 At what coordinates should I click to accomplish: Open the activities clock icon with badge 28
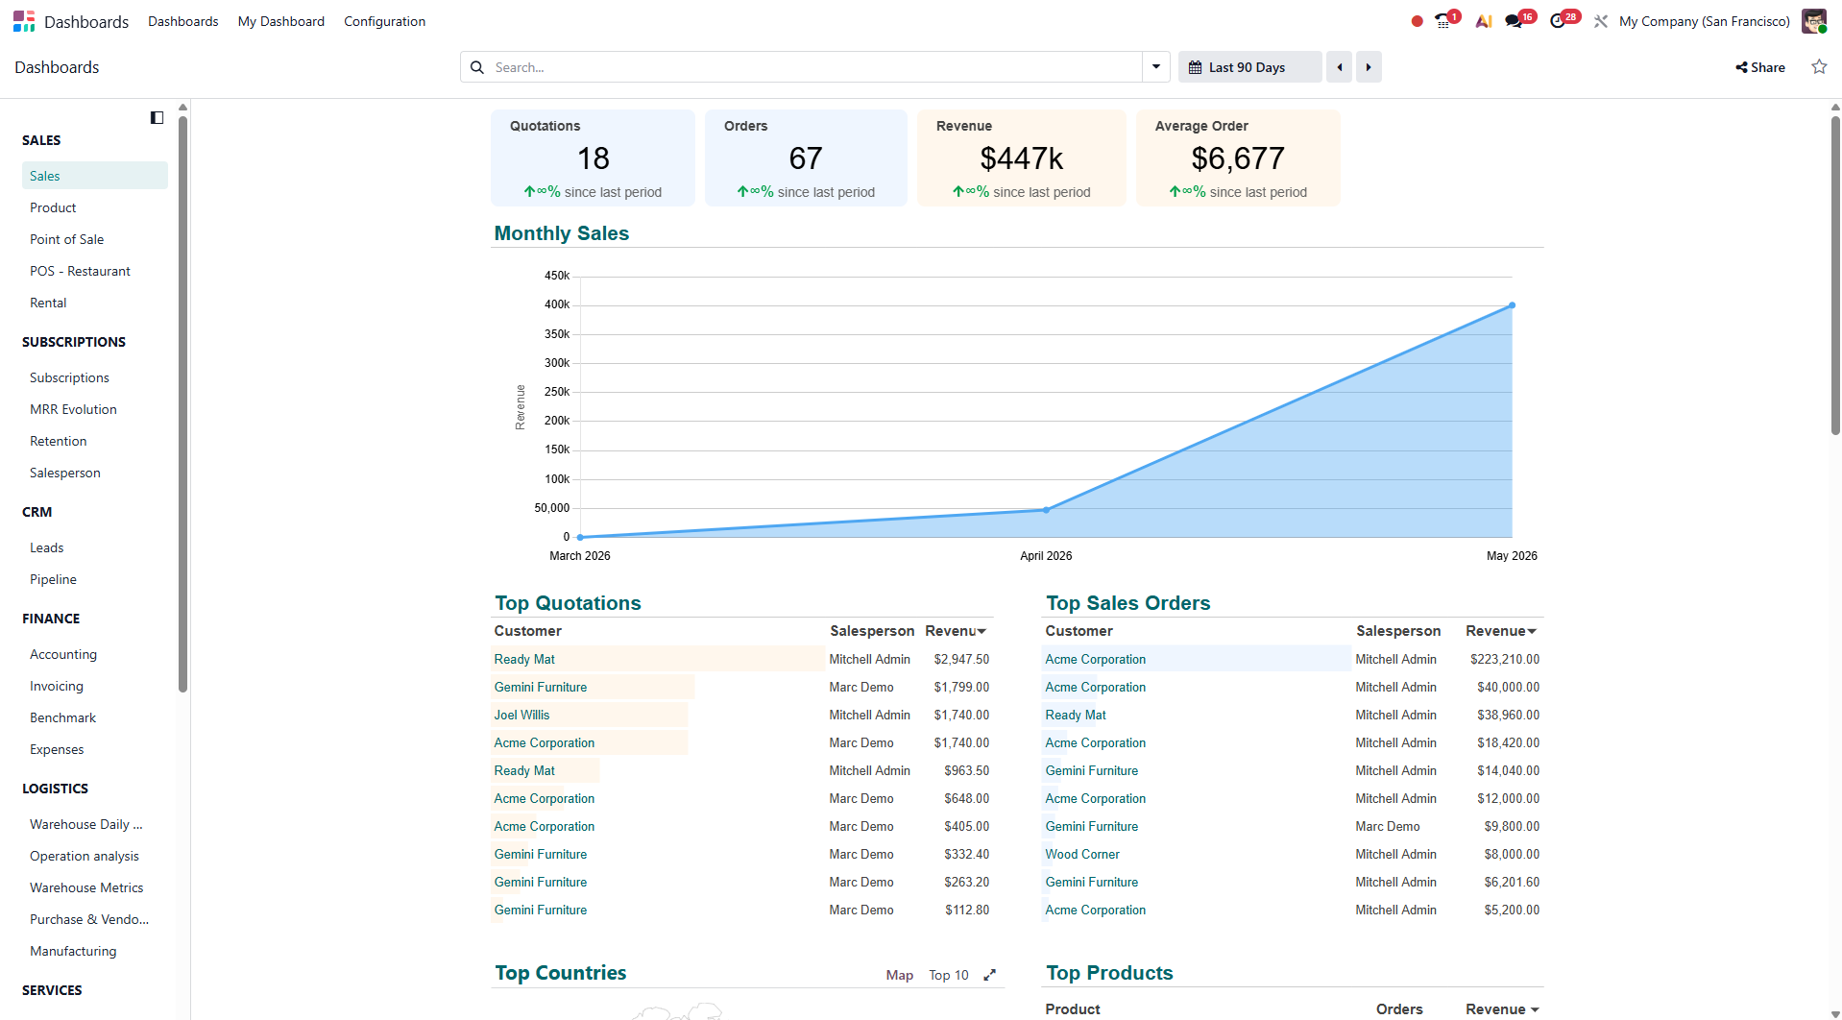click(x=1559, y=21)
